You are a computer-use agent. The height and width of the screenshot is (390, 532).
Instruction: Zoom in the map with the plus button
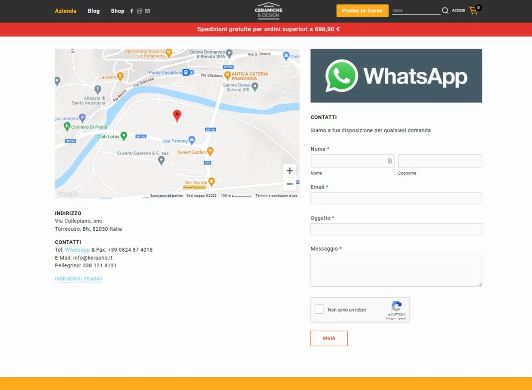290,171
